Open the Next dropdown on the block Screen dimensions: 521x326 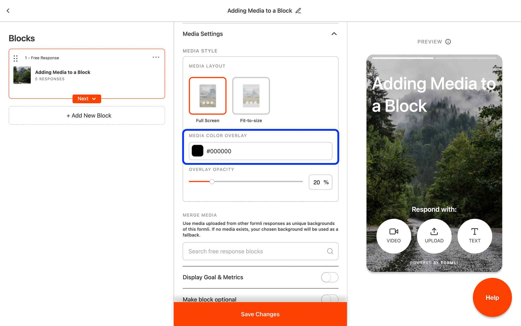tap(87, 99)
